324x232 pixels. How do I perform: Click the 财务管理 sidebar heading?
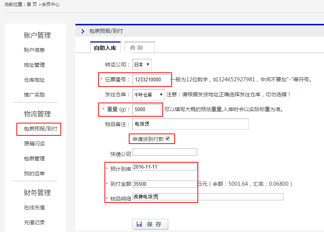(37, 193)
